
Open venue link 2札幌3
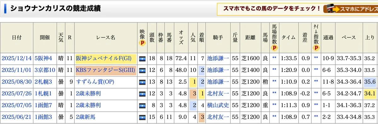pyautogui.click(x=43, y=82)
